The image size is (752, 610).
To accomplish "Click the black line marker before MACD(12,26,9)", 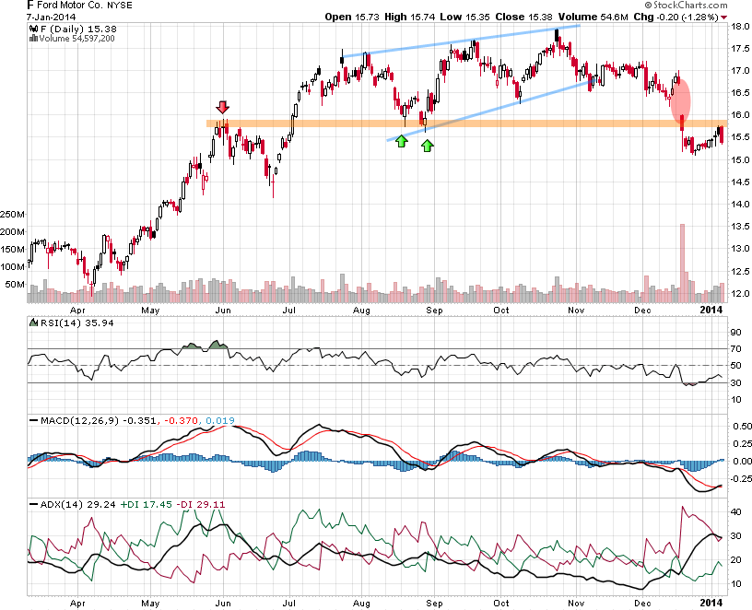I will pyautogui.click(x=33, y=420).
